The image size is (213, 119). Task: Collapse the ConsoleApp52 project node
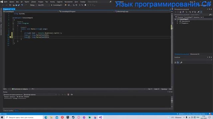click(175, 19)
